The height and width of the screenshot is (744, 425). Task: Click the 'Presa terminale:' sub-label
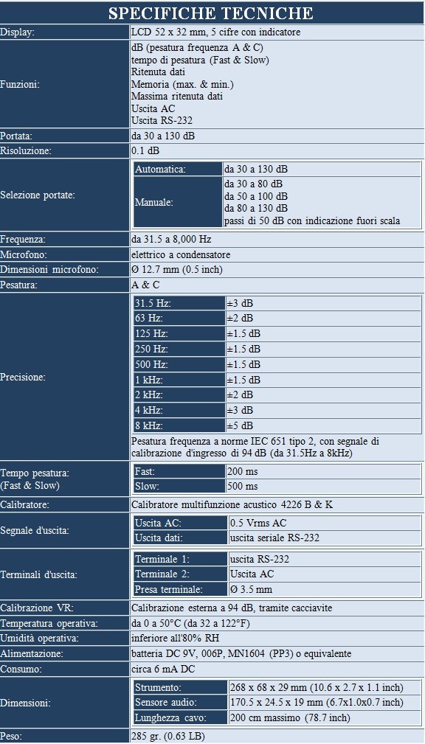(181, 589)
